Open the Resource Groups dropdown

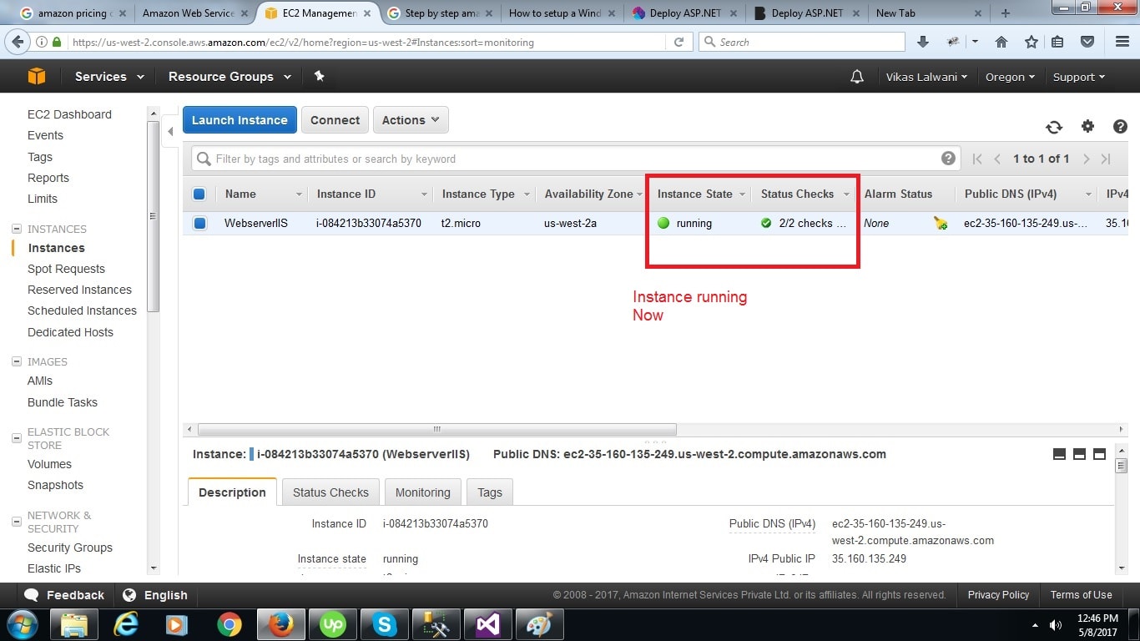[230, 76]
